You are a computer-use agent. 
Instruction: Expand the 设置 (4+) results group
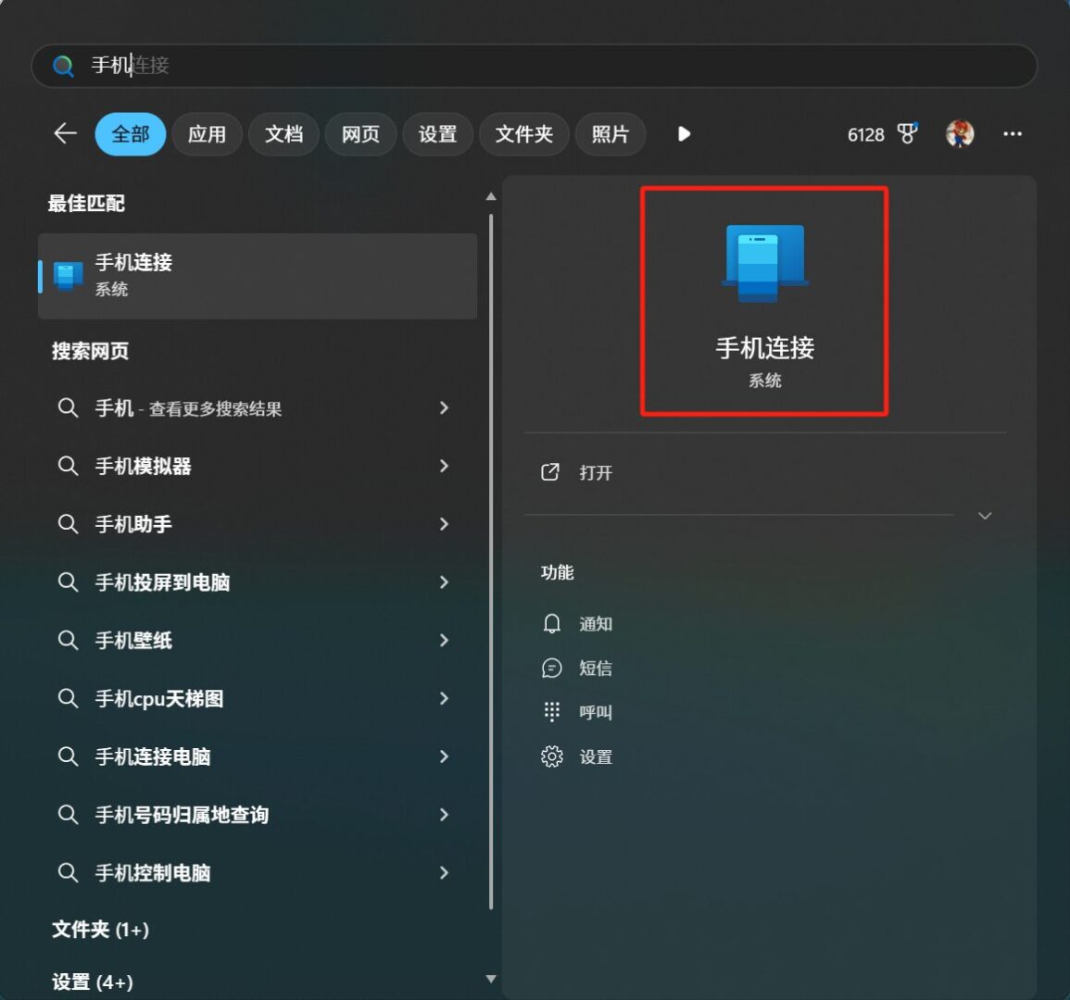point(92,981)
